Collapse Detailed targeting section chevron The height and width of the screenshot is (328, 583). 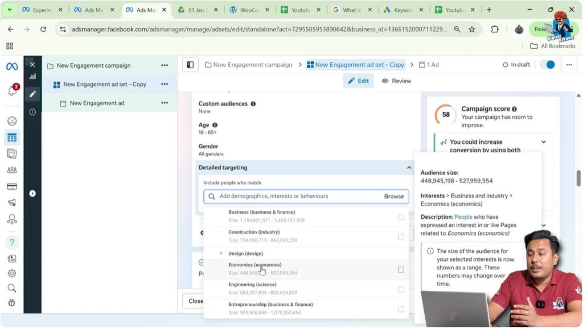(x=409, y=168)
